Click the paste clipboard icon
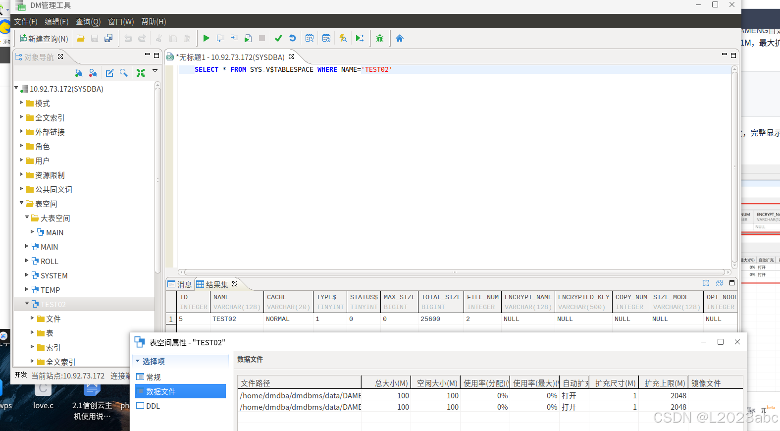Viewport: 780px width, 431px height. [187, 38]
